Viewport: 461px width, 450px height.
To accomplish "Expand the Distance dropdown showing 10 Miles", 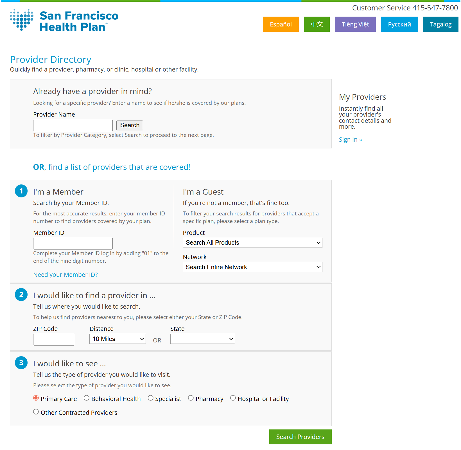I will [117, 339].
